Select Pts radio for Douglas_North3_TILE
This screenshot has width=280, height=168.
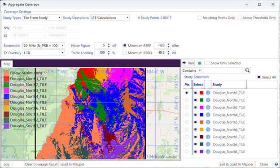(x=187, y=108)
